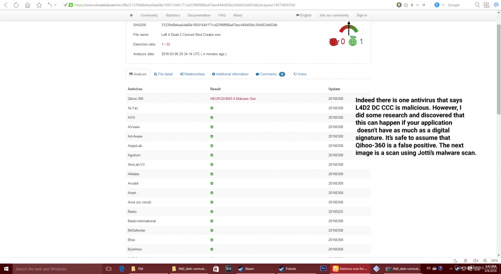The image size is (501, 274).
Task: Switch to the File detail tab
Action: tap(163, 74)
